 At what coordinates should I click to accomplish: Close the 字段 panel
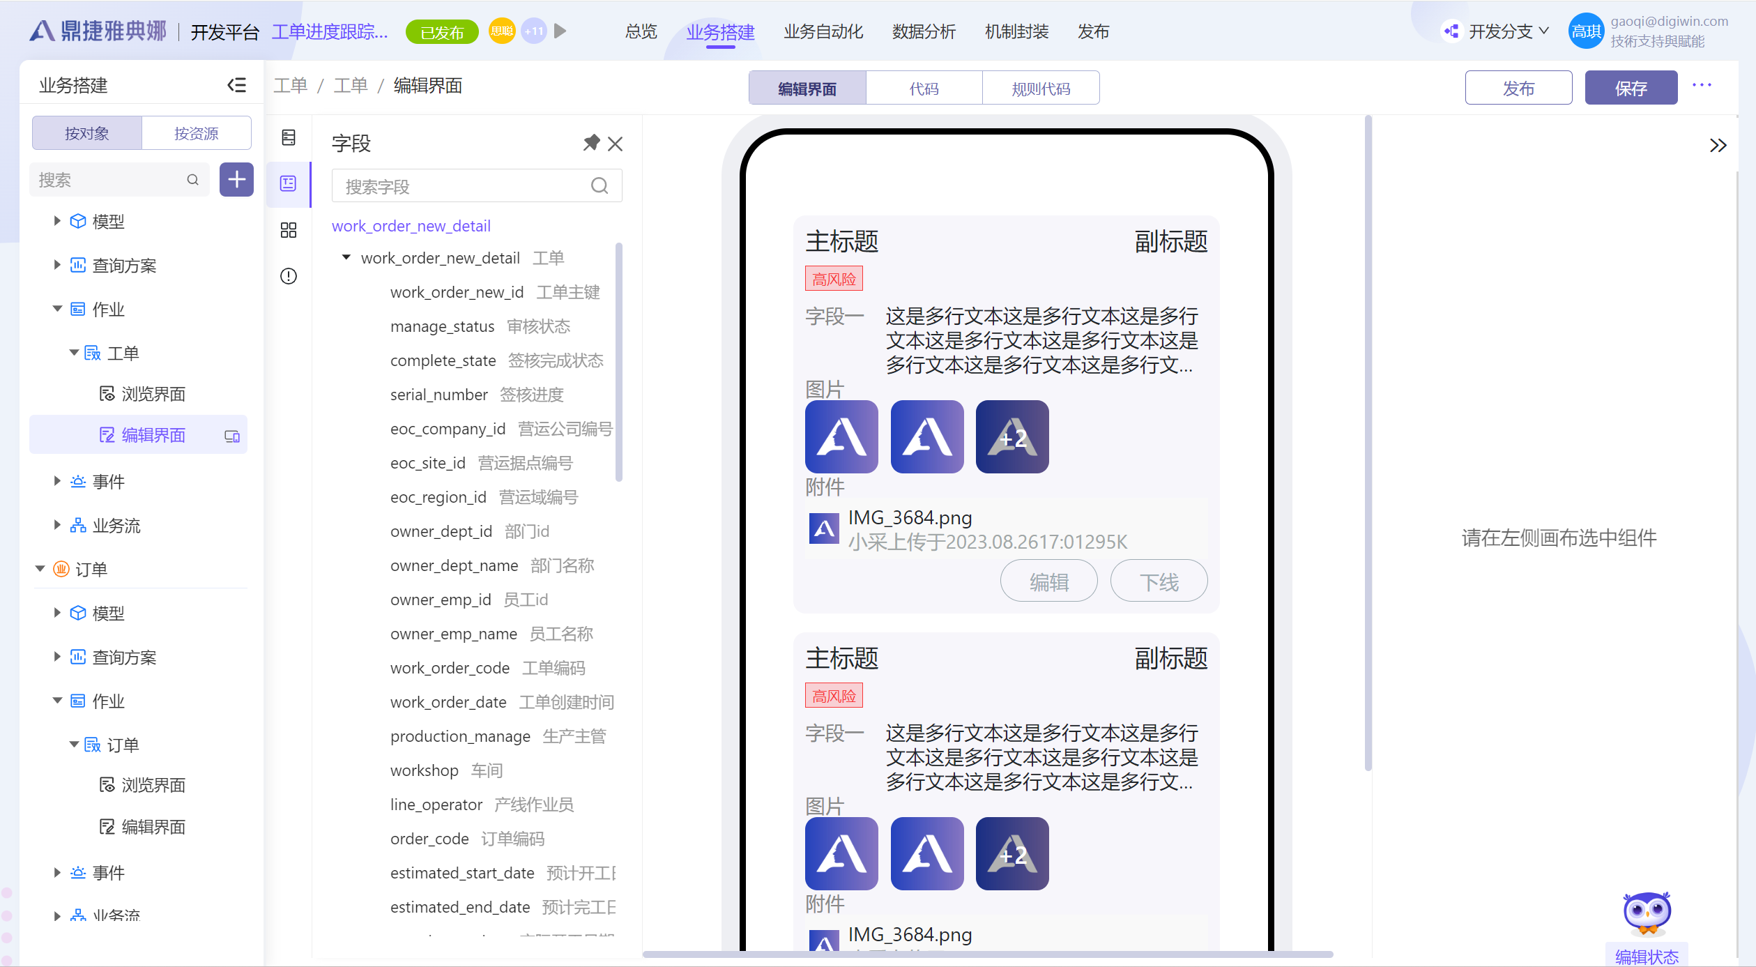[x=615, y=144]
